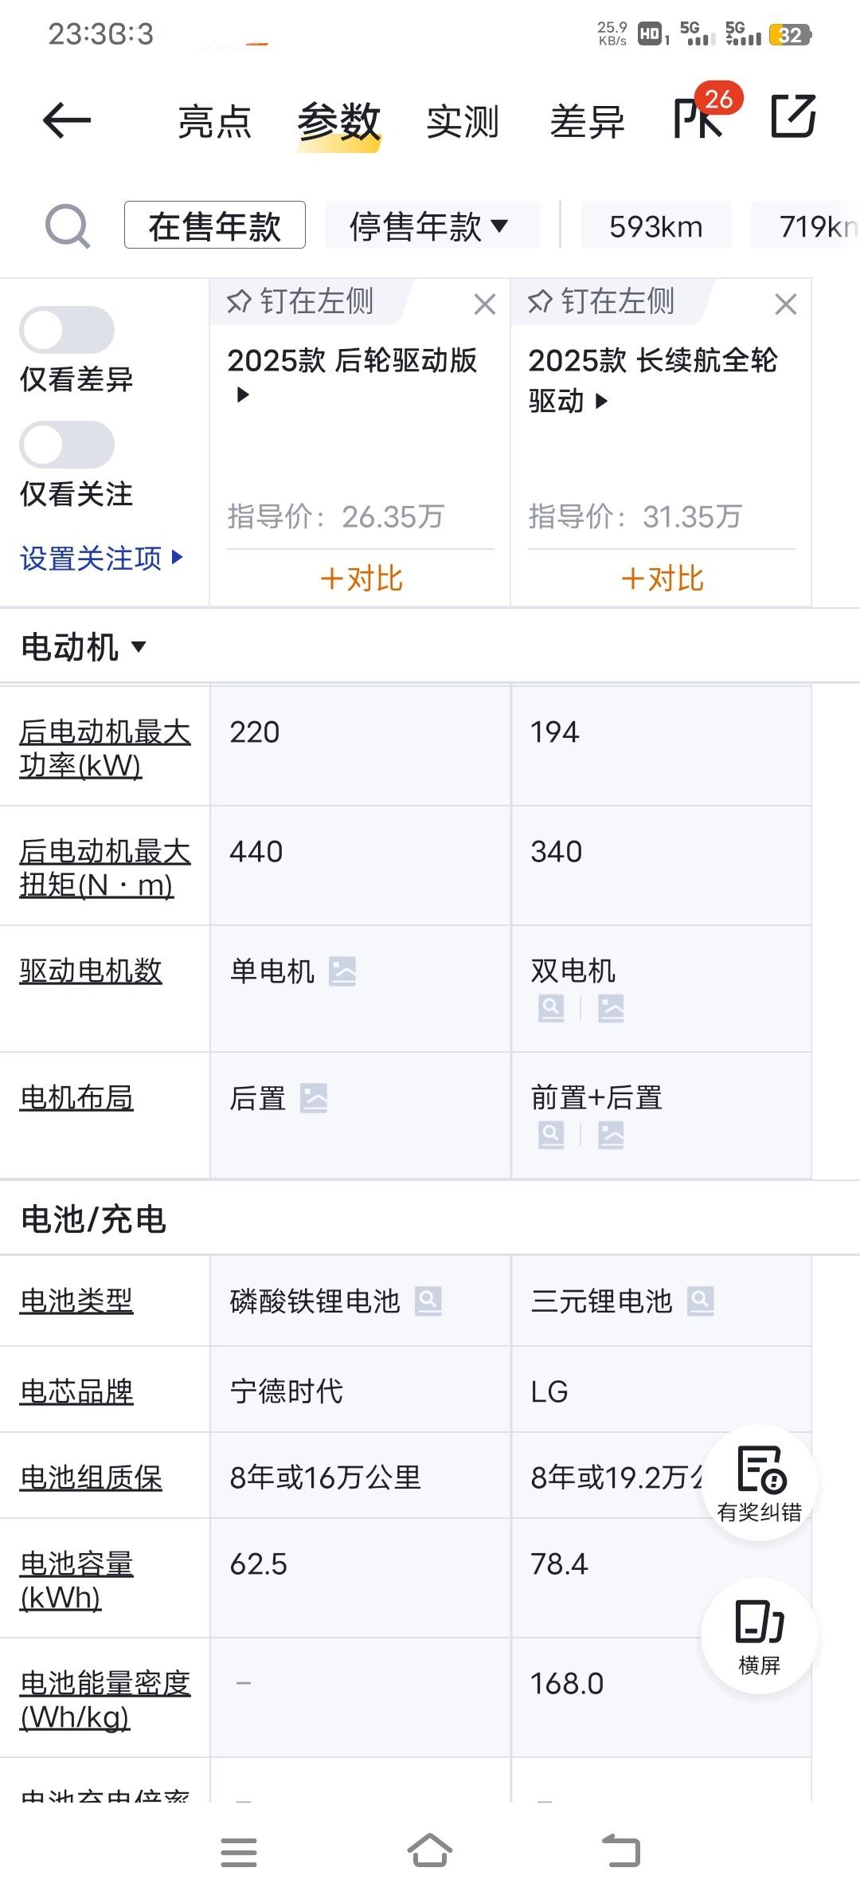This screenshot has height=1903, width=860.
Task: Open 设置关注项 link
Action: (x=101, y=558)
